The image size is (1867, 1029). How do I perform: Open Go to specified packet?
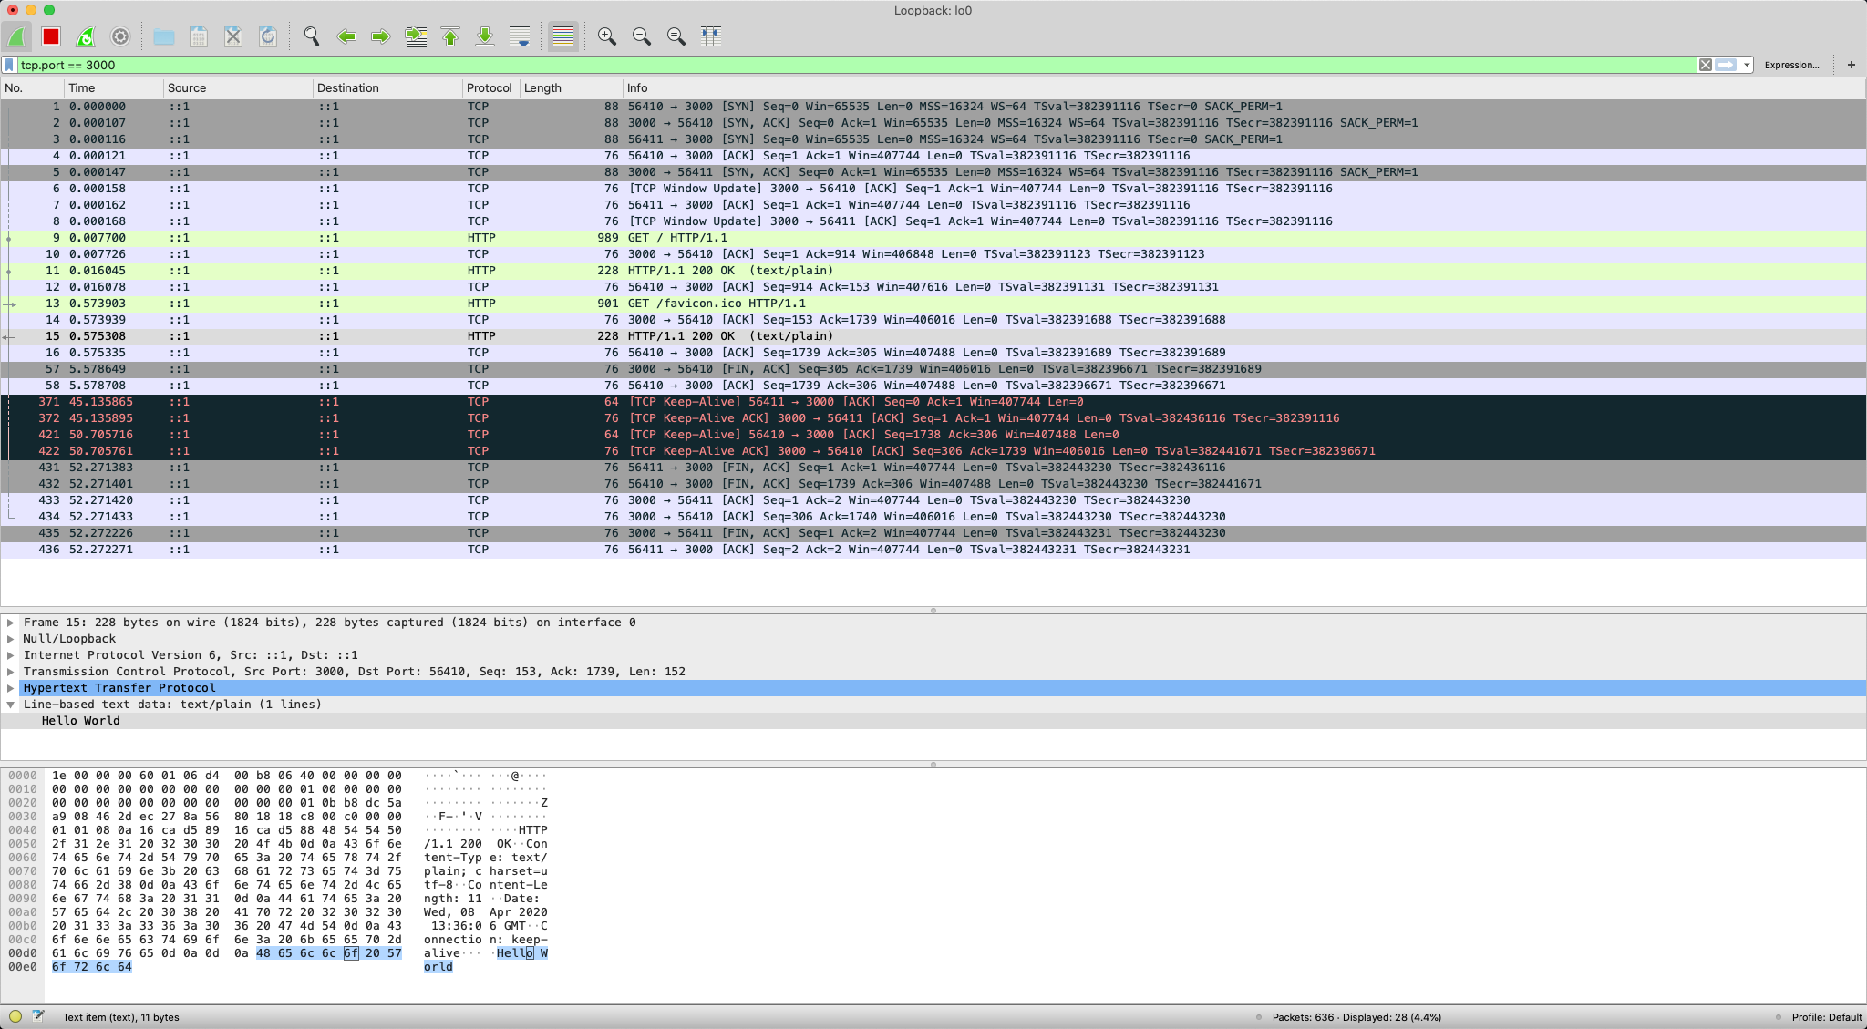(x=416, y=36)
